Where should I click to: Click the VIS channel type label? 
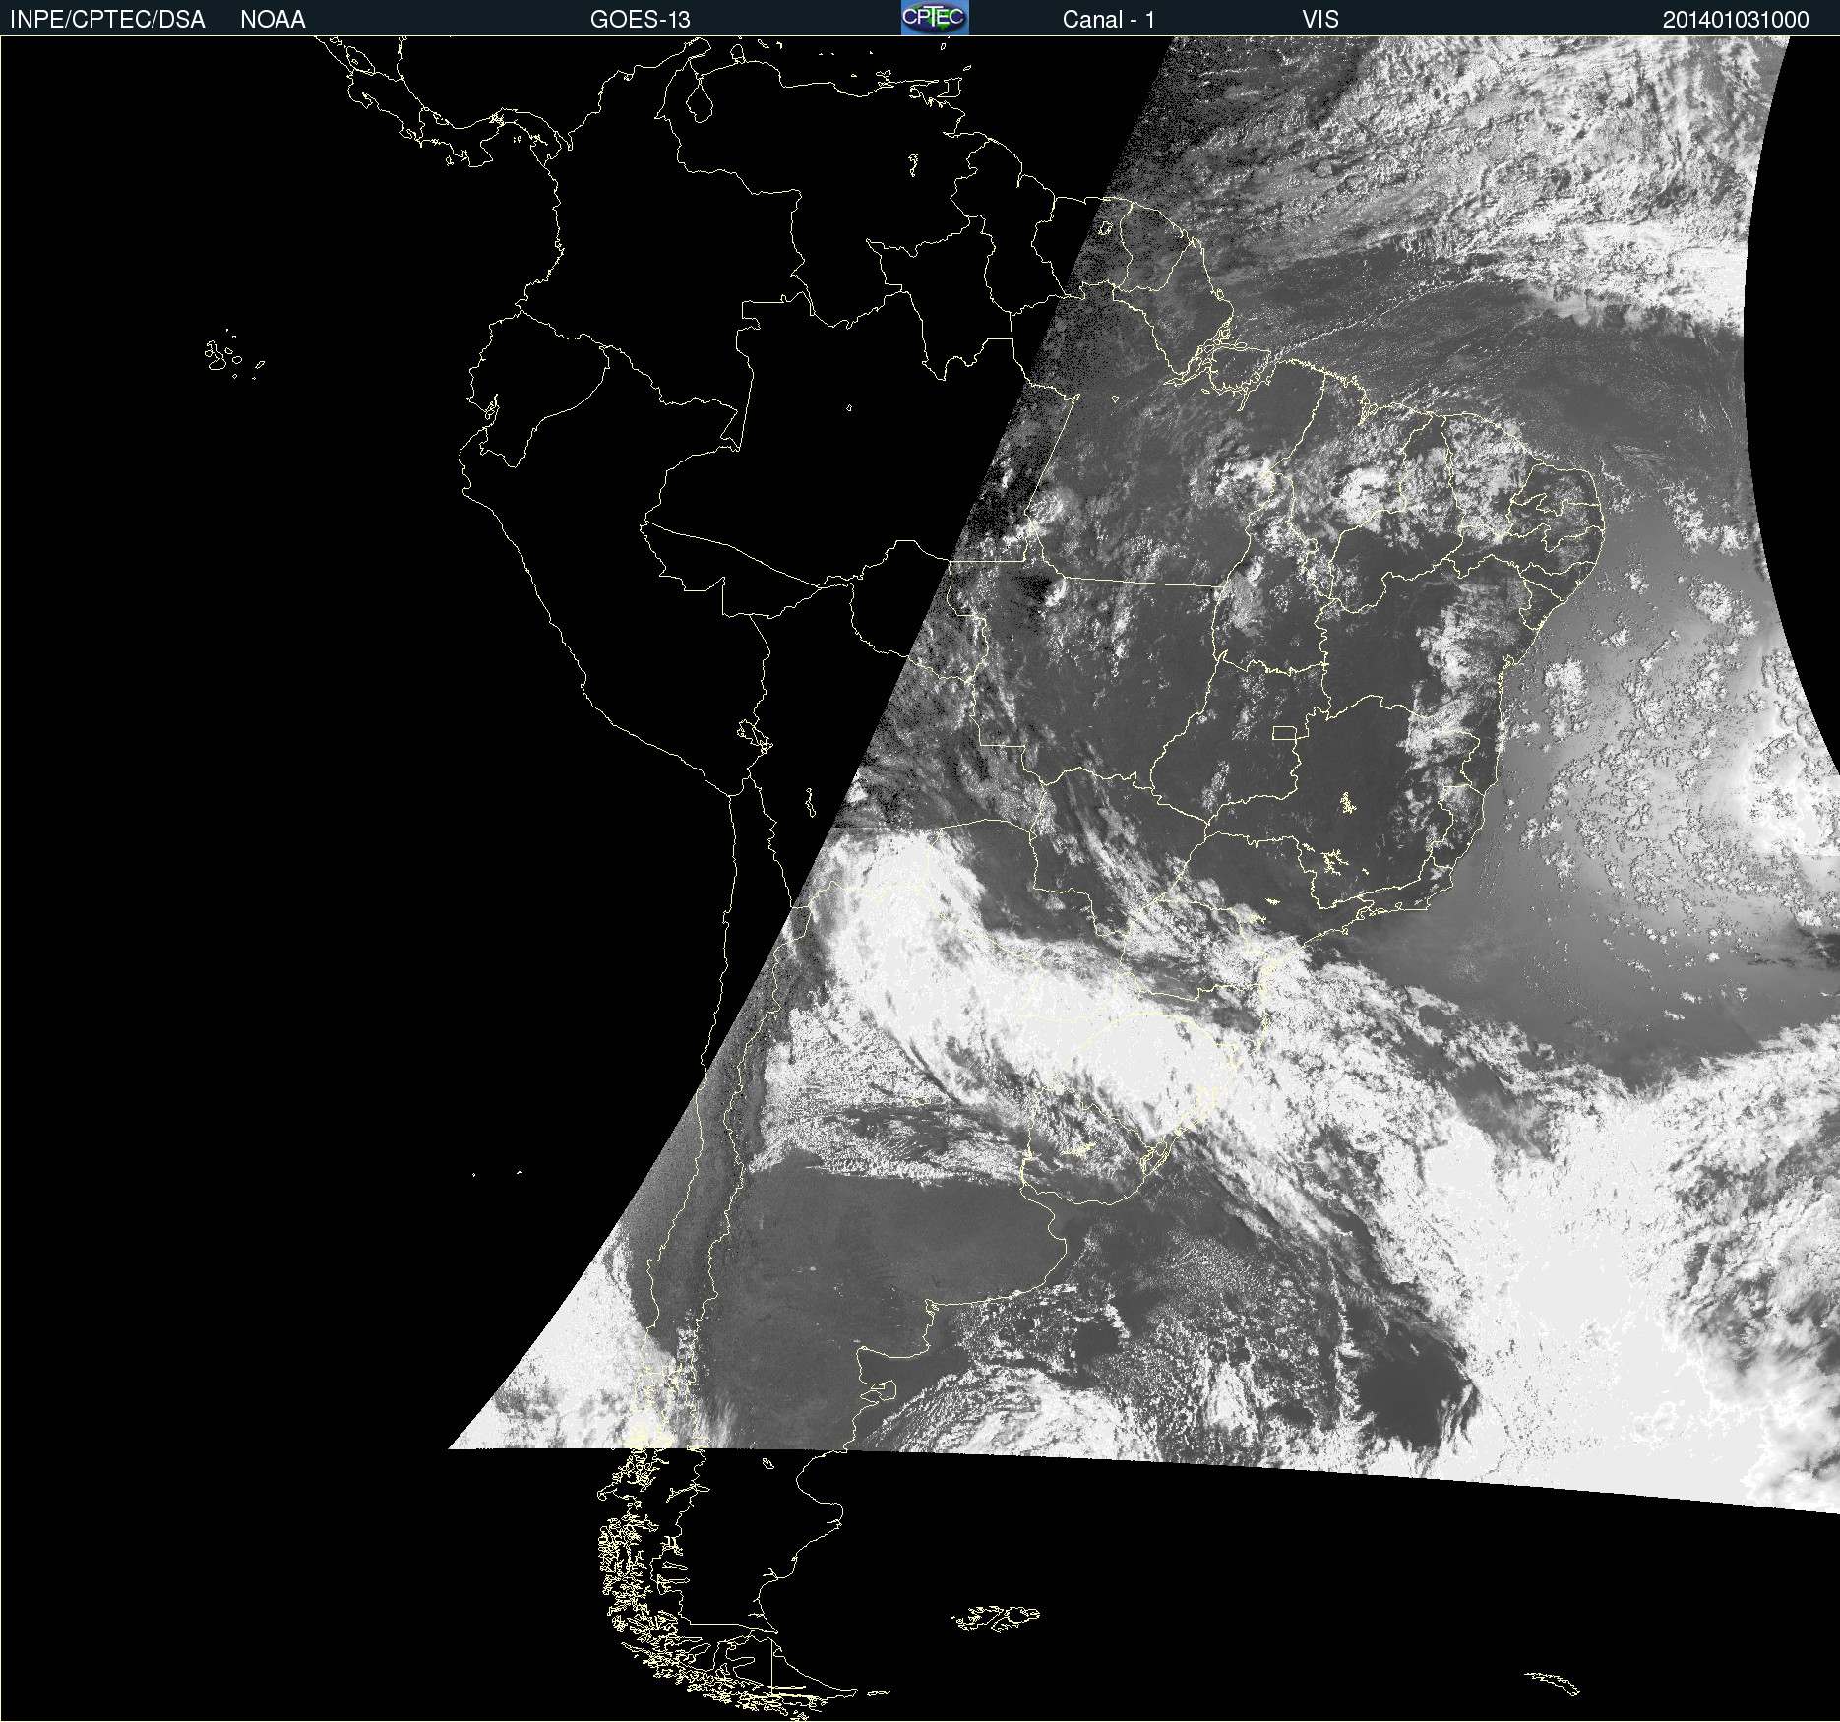click(1320, 19)
